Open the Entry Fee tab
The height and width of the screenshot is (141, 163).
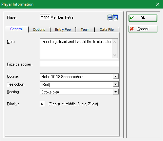click(x=63, y=30)
